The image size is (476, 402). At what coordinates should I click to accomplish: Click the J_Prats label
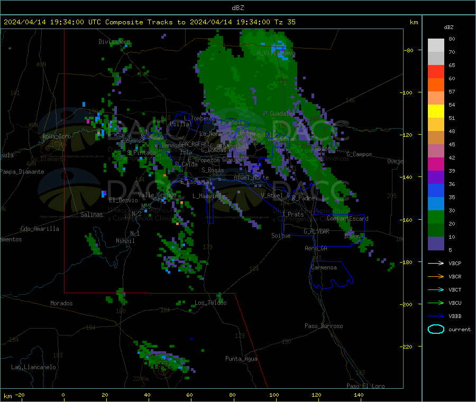coord(293,214)
